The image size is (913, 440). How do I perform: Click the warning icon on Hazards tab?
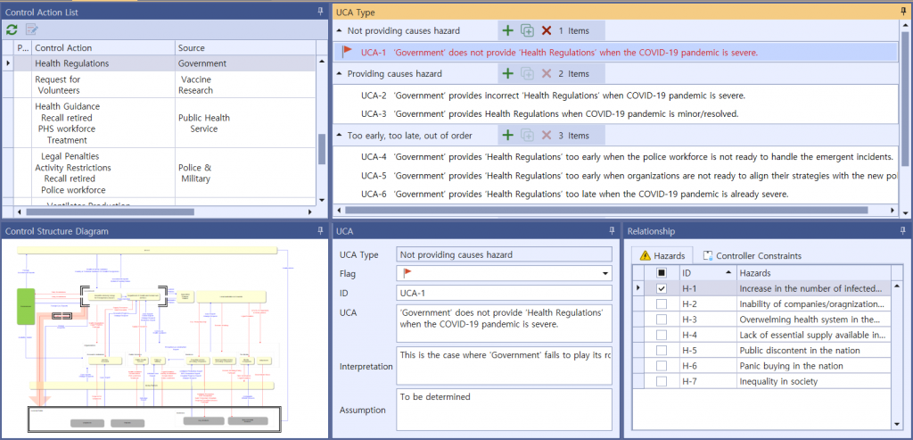646,255
